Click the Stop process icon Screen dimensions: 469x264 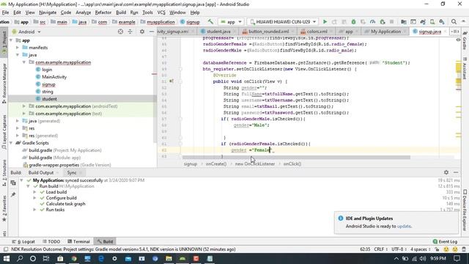(x=391, y=22)
